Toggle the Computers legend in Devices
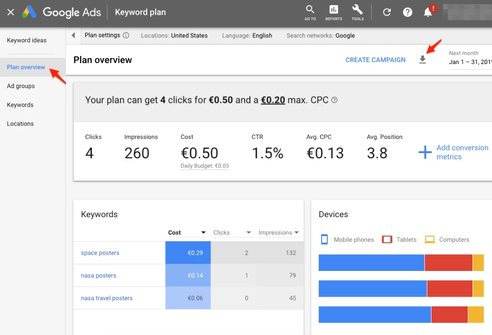This screenshot has height=335, width=492. pos(447,239)
